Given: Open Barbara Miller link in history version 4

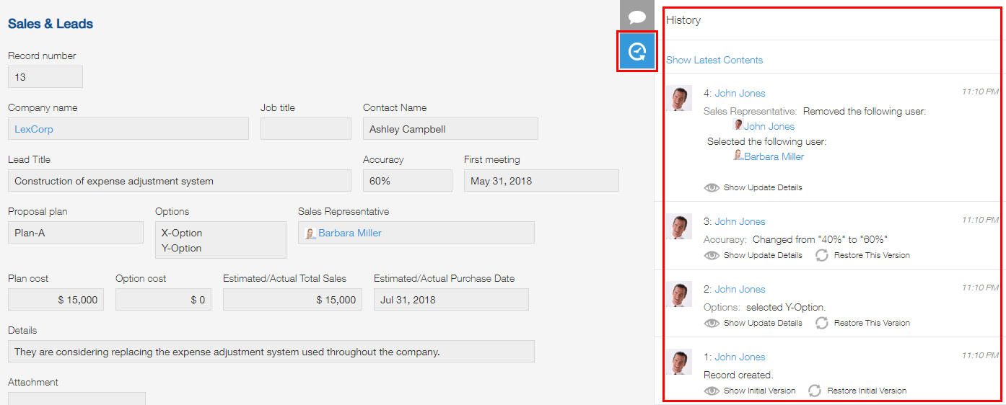Looking at the screenshot, I should click(774, 156).
